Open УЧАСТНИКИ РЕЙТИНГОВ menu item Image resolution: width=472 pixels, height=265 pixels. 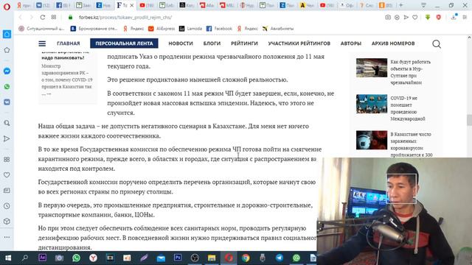point(299,43)
